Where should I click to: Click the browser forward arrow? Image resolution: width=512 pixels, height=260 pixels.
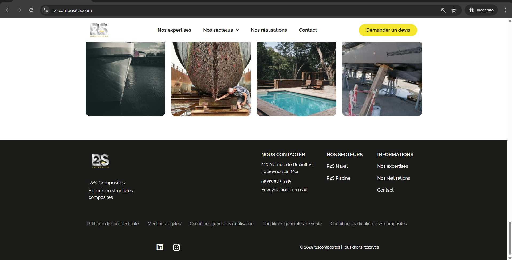pos(19,10)
